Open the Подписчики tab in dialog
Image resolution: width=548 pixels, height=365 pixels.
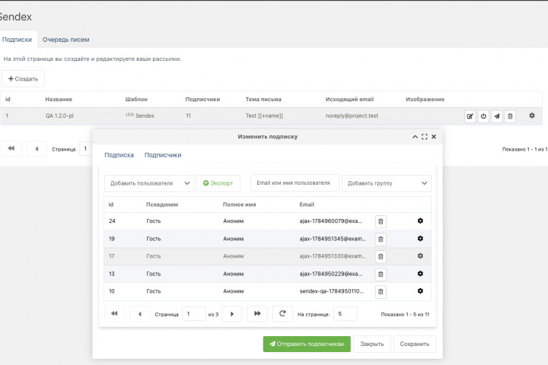click(163, 155)
